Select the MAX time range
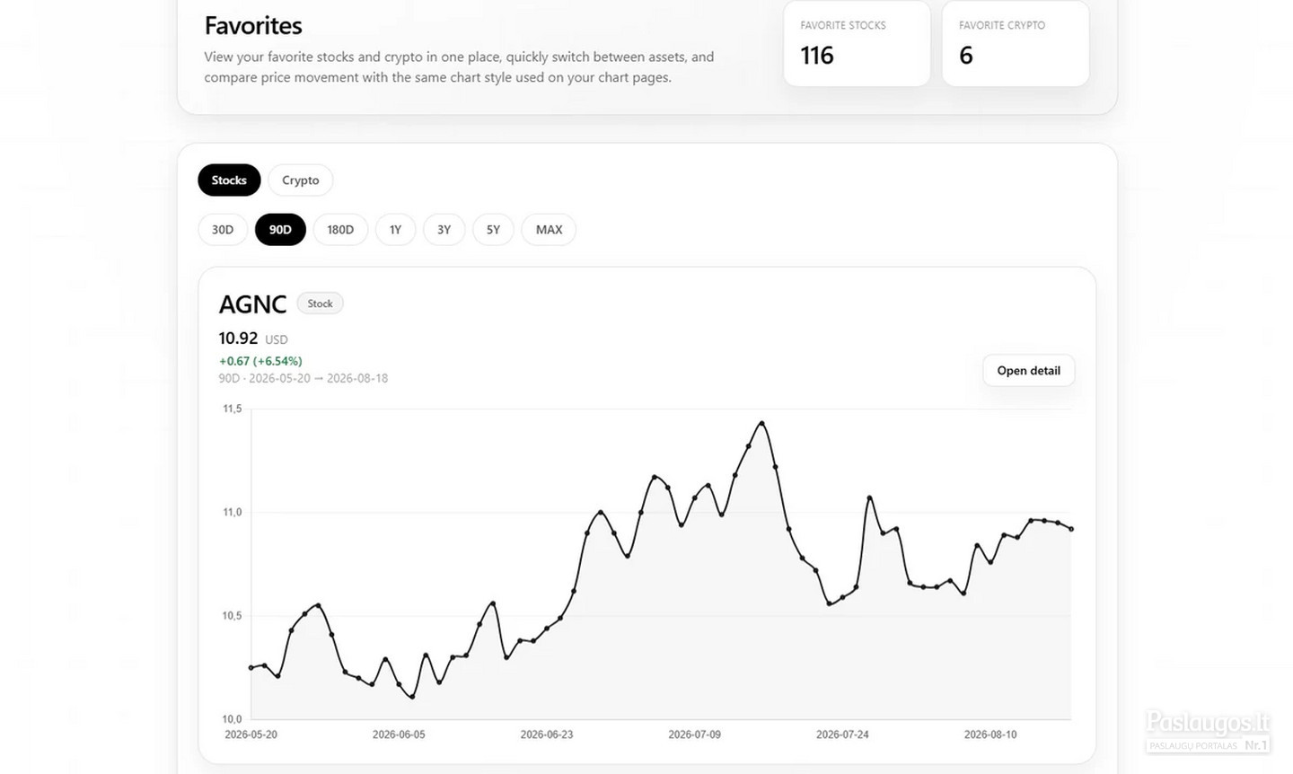This screenshot has height=774, width=1293. (549, 229)
